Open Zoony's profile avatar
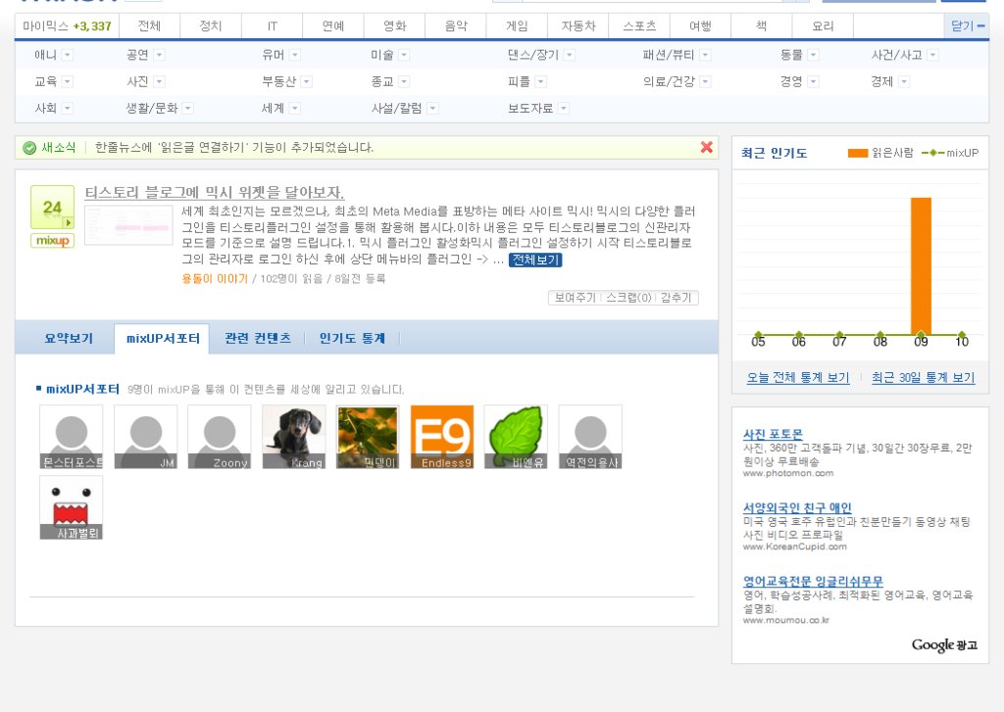The width and height of the screenshot is (1004, 712). 219,437
